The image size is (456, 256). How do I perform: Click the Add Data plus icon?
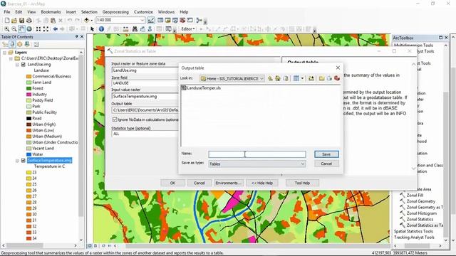(x=86, y=21)
